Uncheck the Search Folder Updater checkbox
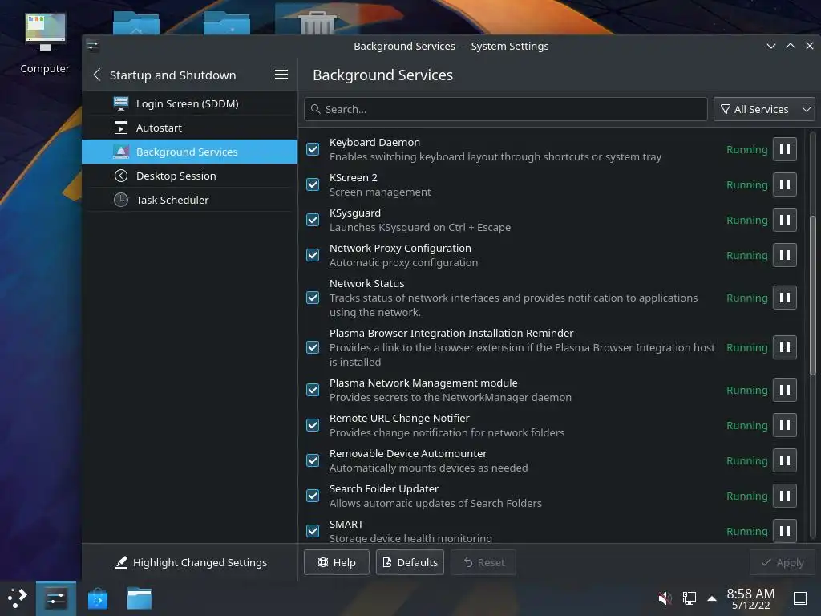Viewport: 821px width, 616px height. [x=313, y=496]
